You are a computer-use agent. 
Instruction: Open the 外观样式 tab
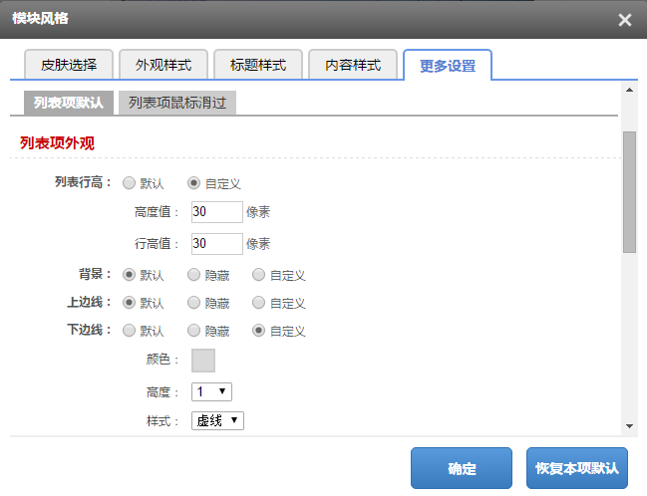click(x=163, y=66)
